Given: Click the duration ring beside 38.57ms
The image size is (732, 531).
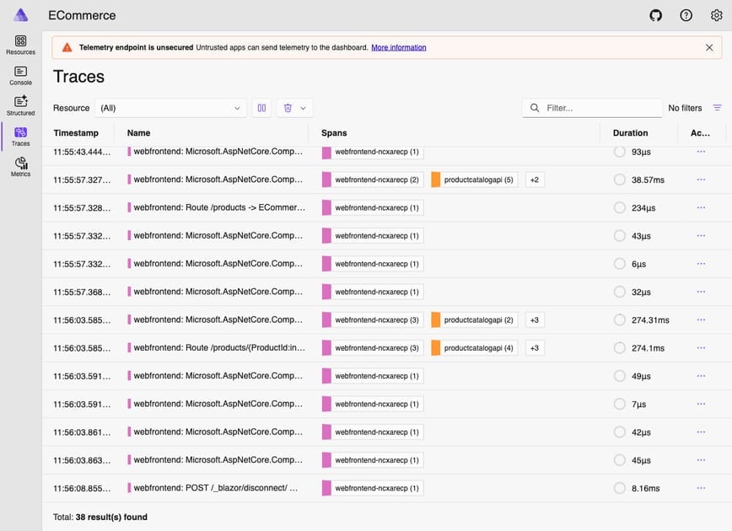Looking at the screenshot, I should [620, 180].
